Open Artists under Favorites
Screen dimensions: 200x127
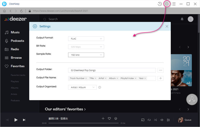14,94
